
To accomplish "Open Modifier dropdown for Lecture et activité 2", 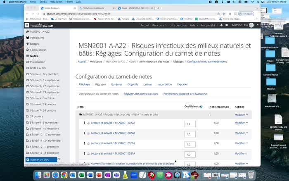I will click(241, 133).
